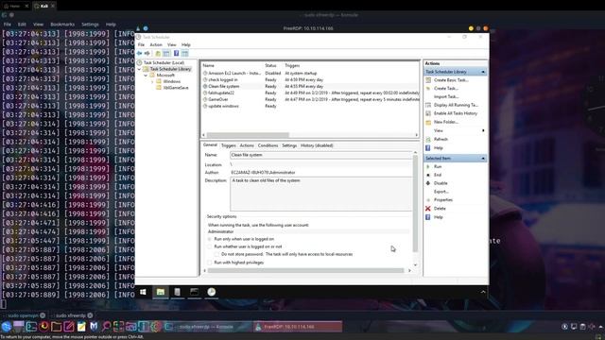This screenshot has height=340, width=605.
Task: Open the Metasploit M icon in Kali panel
Action: [94, 327]
